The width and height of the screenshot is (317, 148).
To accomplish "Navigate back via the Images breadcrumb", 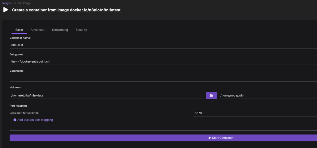I will [x=7, y=3].
